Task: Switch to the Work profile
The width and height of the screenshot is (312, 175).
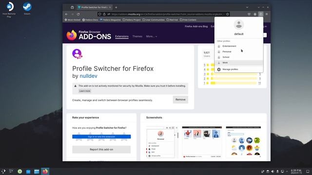Action: tap(239, 63)
